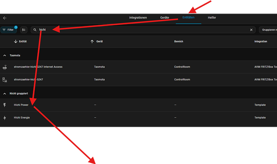Click the selection mode checklist icon
Image resolution: width=277 pixels, height=164 pixels.
(x=24, y=30)
